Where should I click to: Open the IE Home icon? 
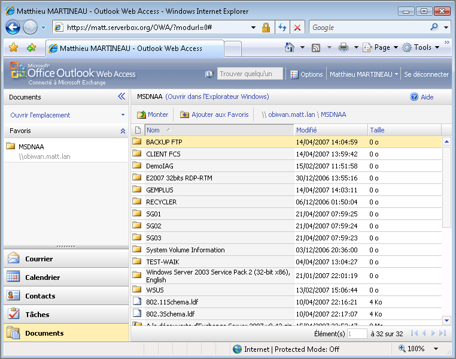pos(290,47)
